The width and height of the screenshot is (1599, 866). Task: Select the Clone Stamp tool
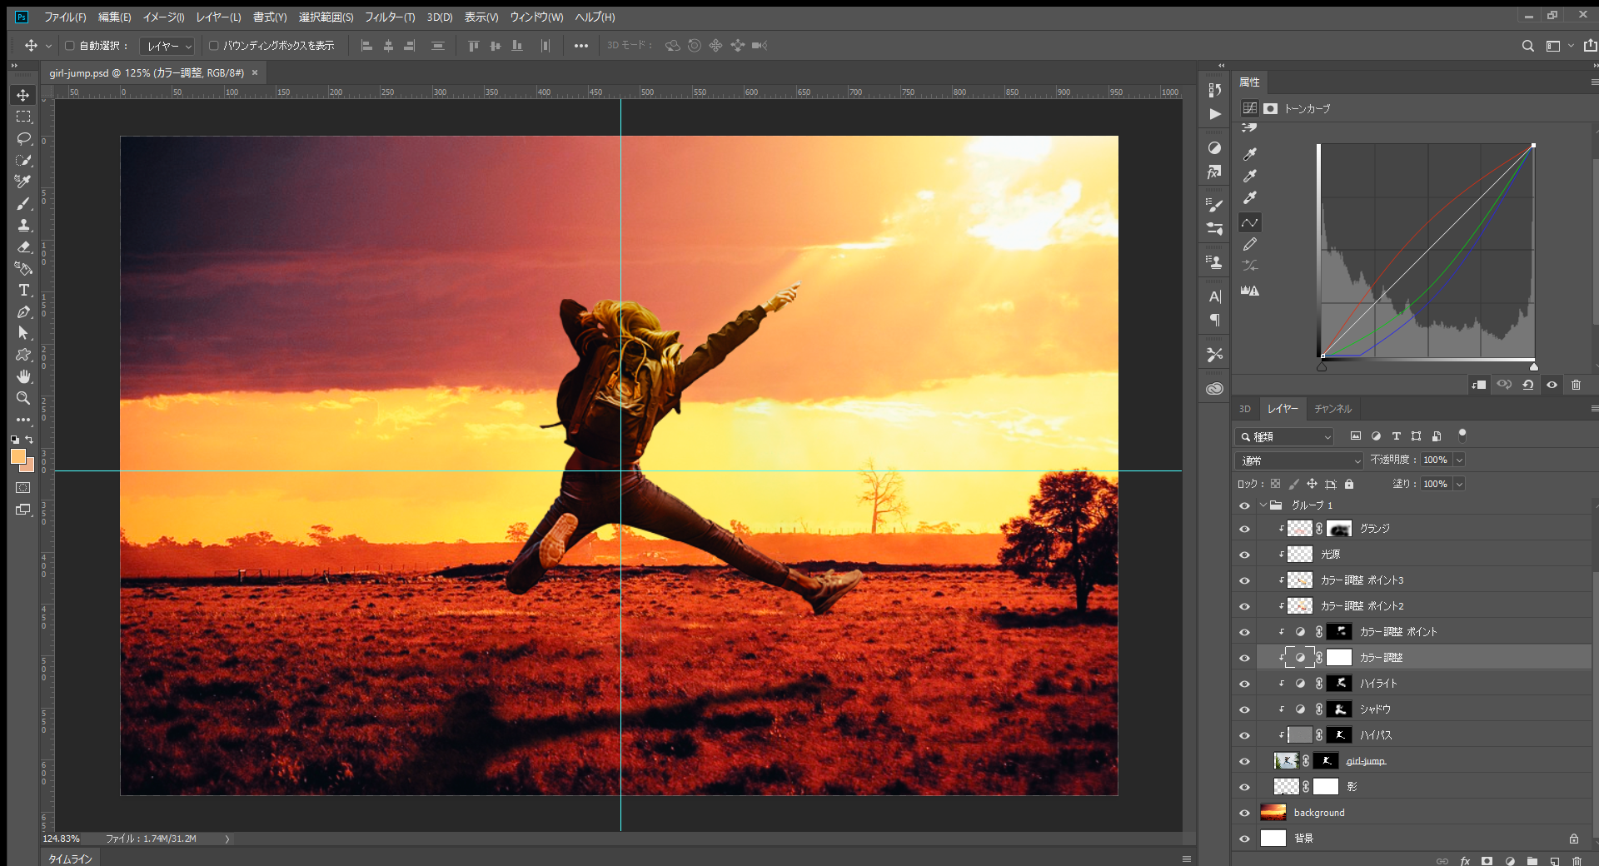click(23, 225)
